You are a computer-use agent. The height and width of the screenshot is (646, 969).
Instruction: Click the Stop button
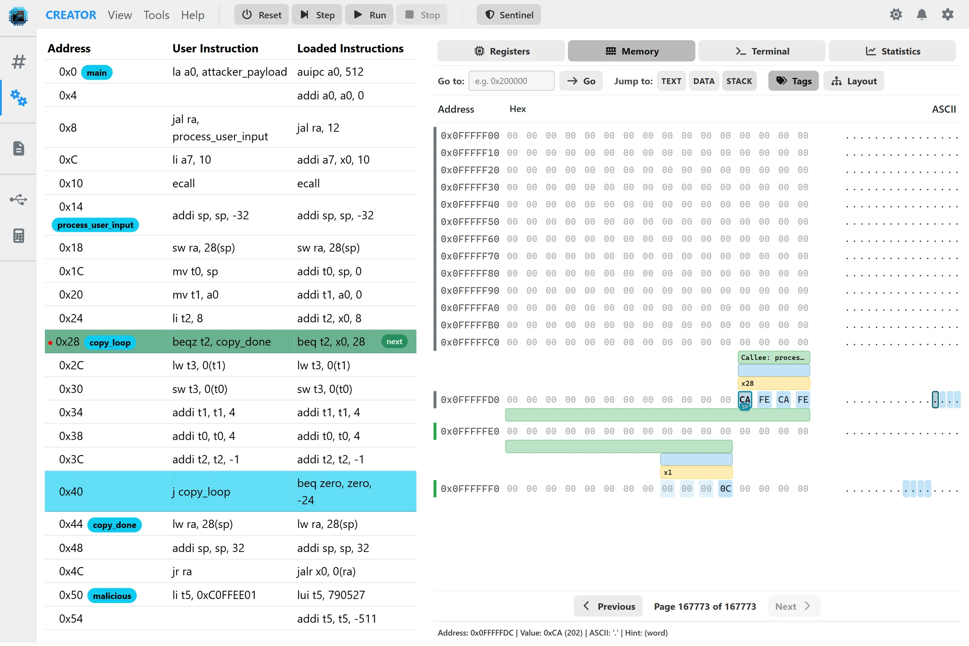(422, 15)
